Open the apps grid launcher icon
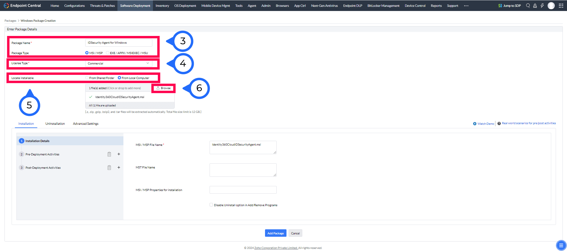The height and width of the screenshot is (251, 567). click(x=561, y=6)
